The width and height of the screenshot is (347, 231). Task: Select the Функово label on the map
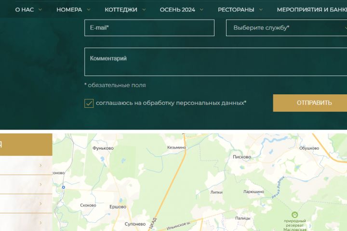coord(103,148)
